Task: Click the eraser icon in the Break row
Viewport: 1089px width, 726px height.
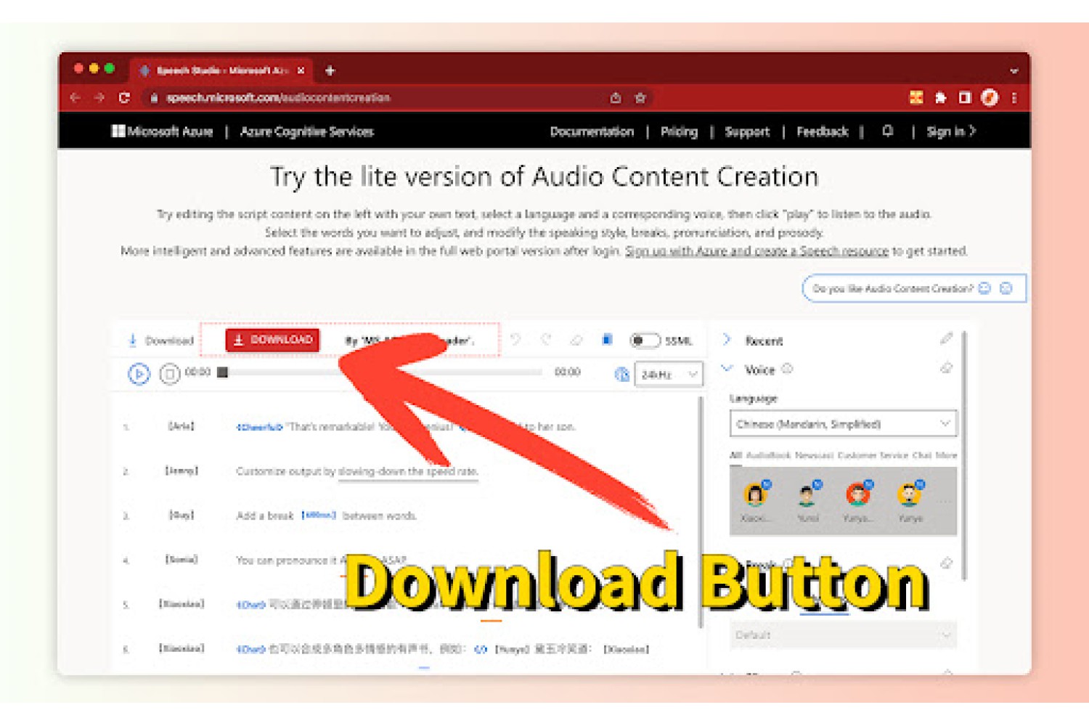Action: coord(946,563)
